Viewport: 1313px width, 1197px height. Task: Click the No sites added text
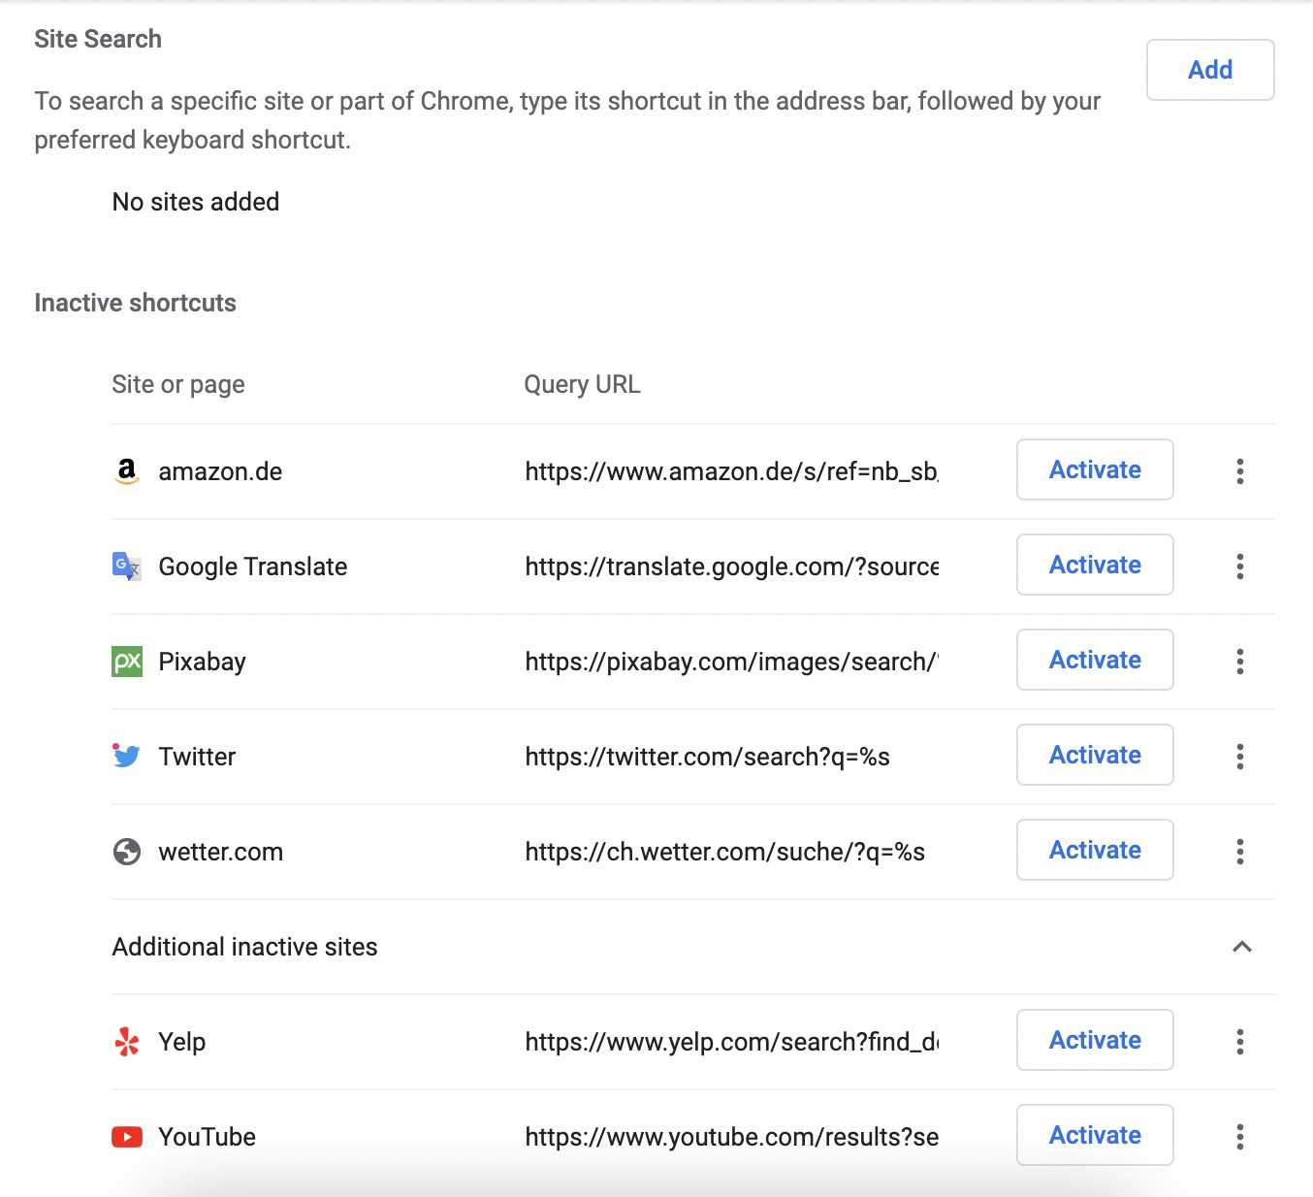coord(196,202)
